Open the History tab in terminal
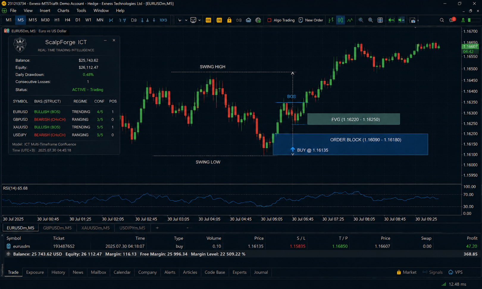This screenshot has height=289, width=482. point(58,272)
